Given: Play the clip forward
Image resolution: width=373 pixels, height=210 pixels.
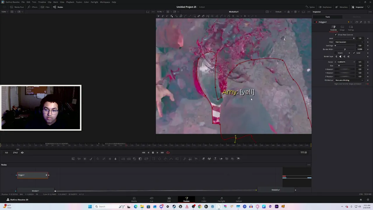Looking at the screenshot, I should click(x=157, y=153).
